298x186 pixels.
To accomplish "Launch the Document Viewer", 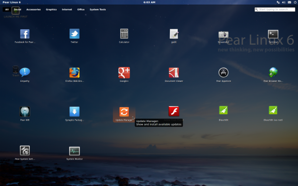I will (174, 72).
